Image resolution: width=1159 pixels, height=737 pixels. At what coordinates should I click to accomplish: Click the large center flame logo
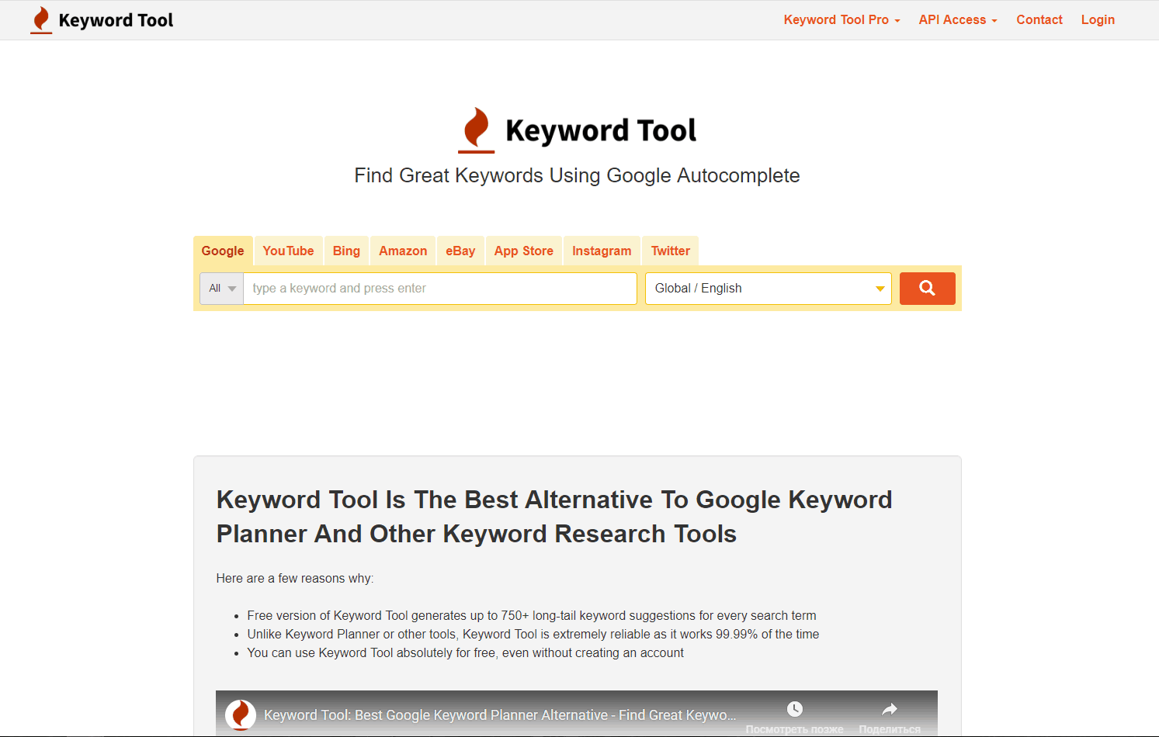point(476,130)
